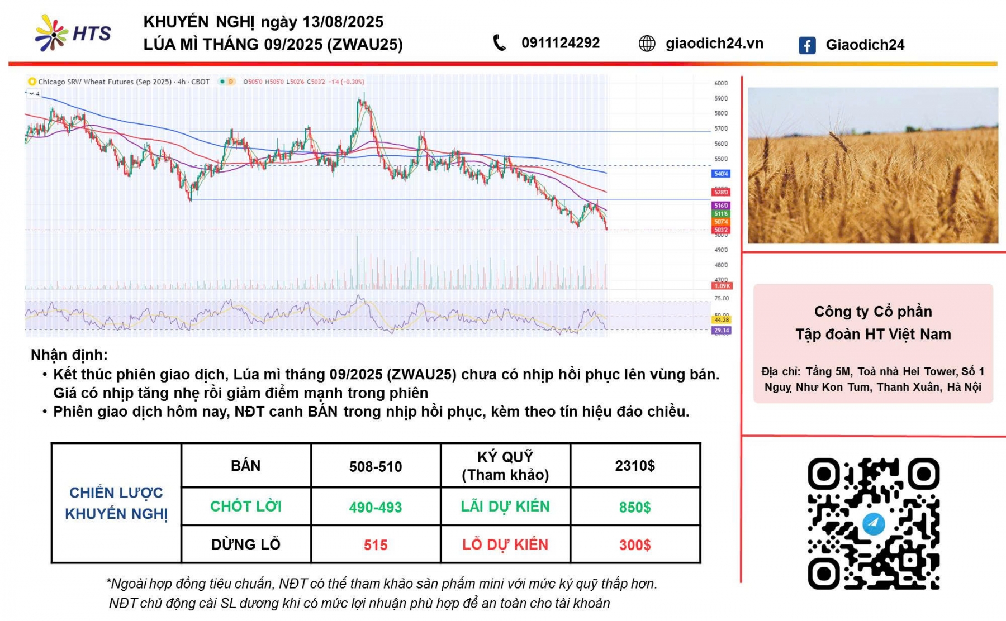
Task: Click the LỖ DỰ KIẾN cell
Action: point(505,544)
